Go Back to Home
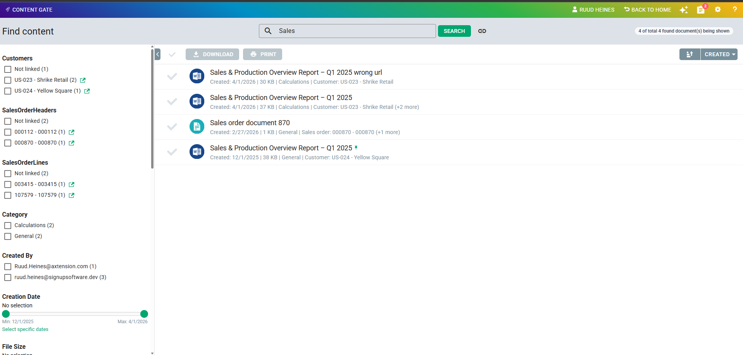The image size is (743, 355). [648, 10]
